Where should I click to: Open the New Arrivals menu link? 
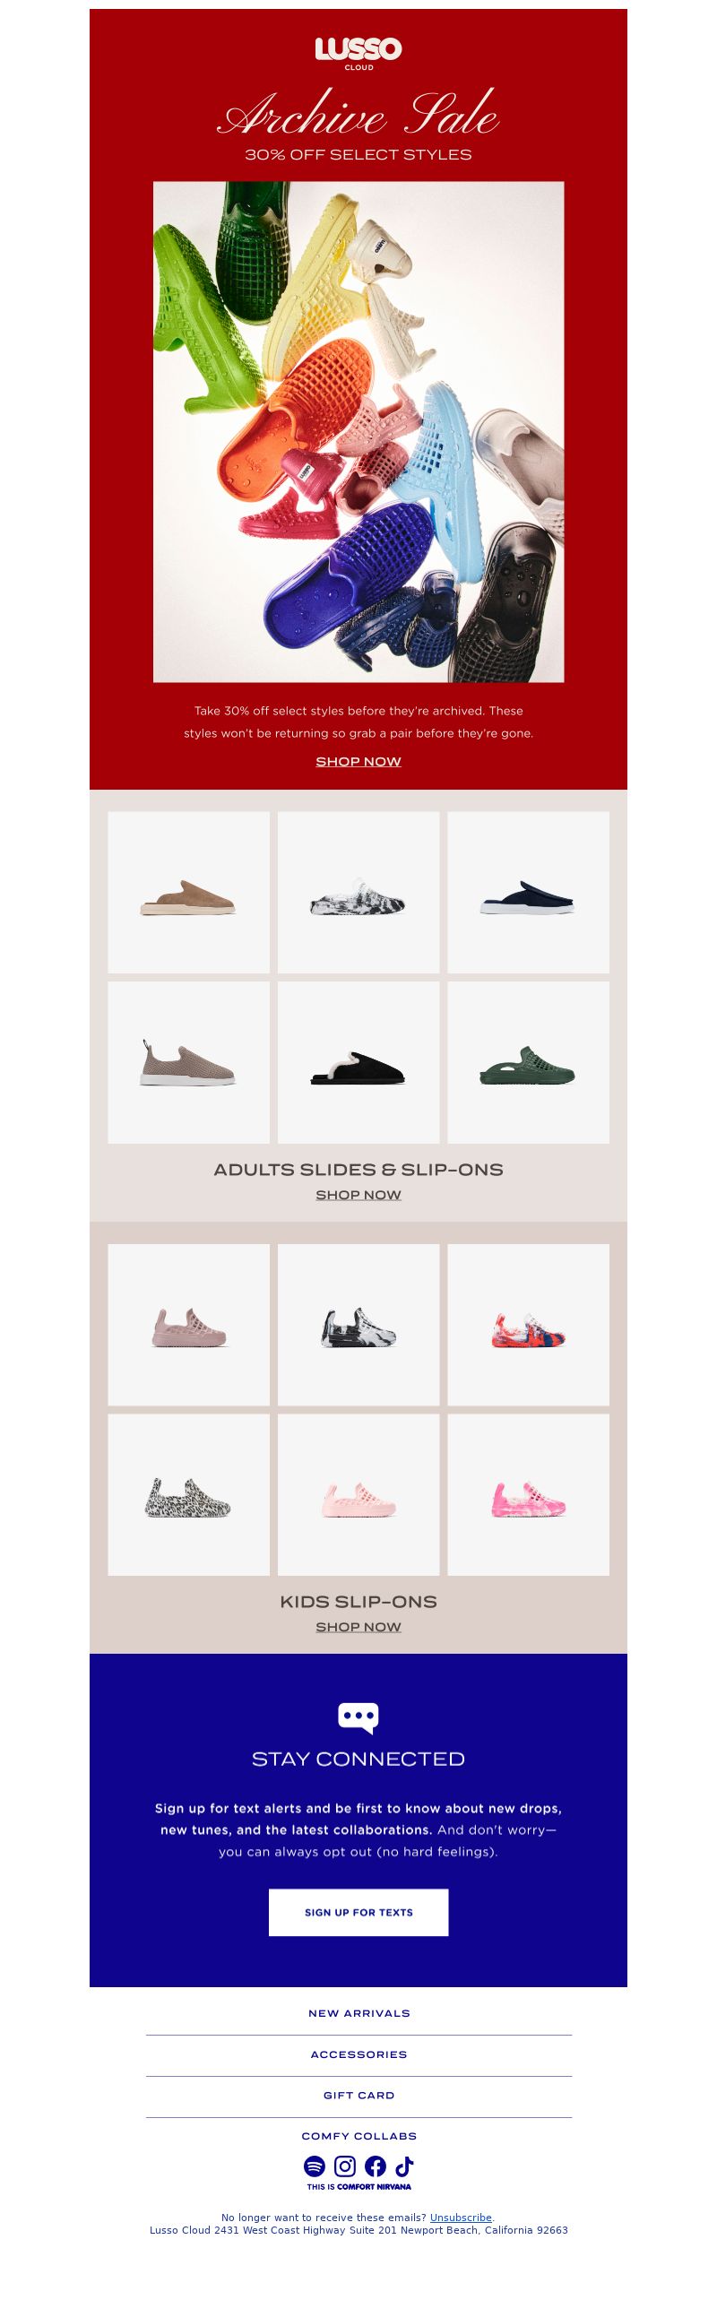coord(358,2012)
